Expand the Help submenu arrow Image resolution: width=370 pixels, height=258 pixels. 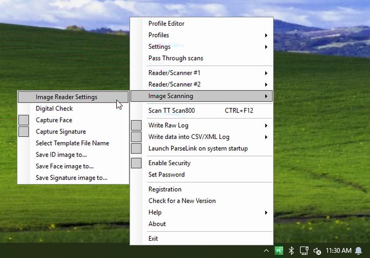pos(266,212)
